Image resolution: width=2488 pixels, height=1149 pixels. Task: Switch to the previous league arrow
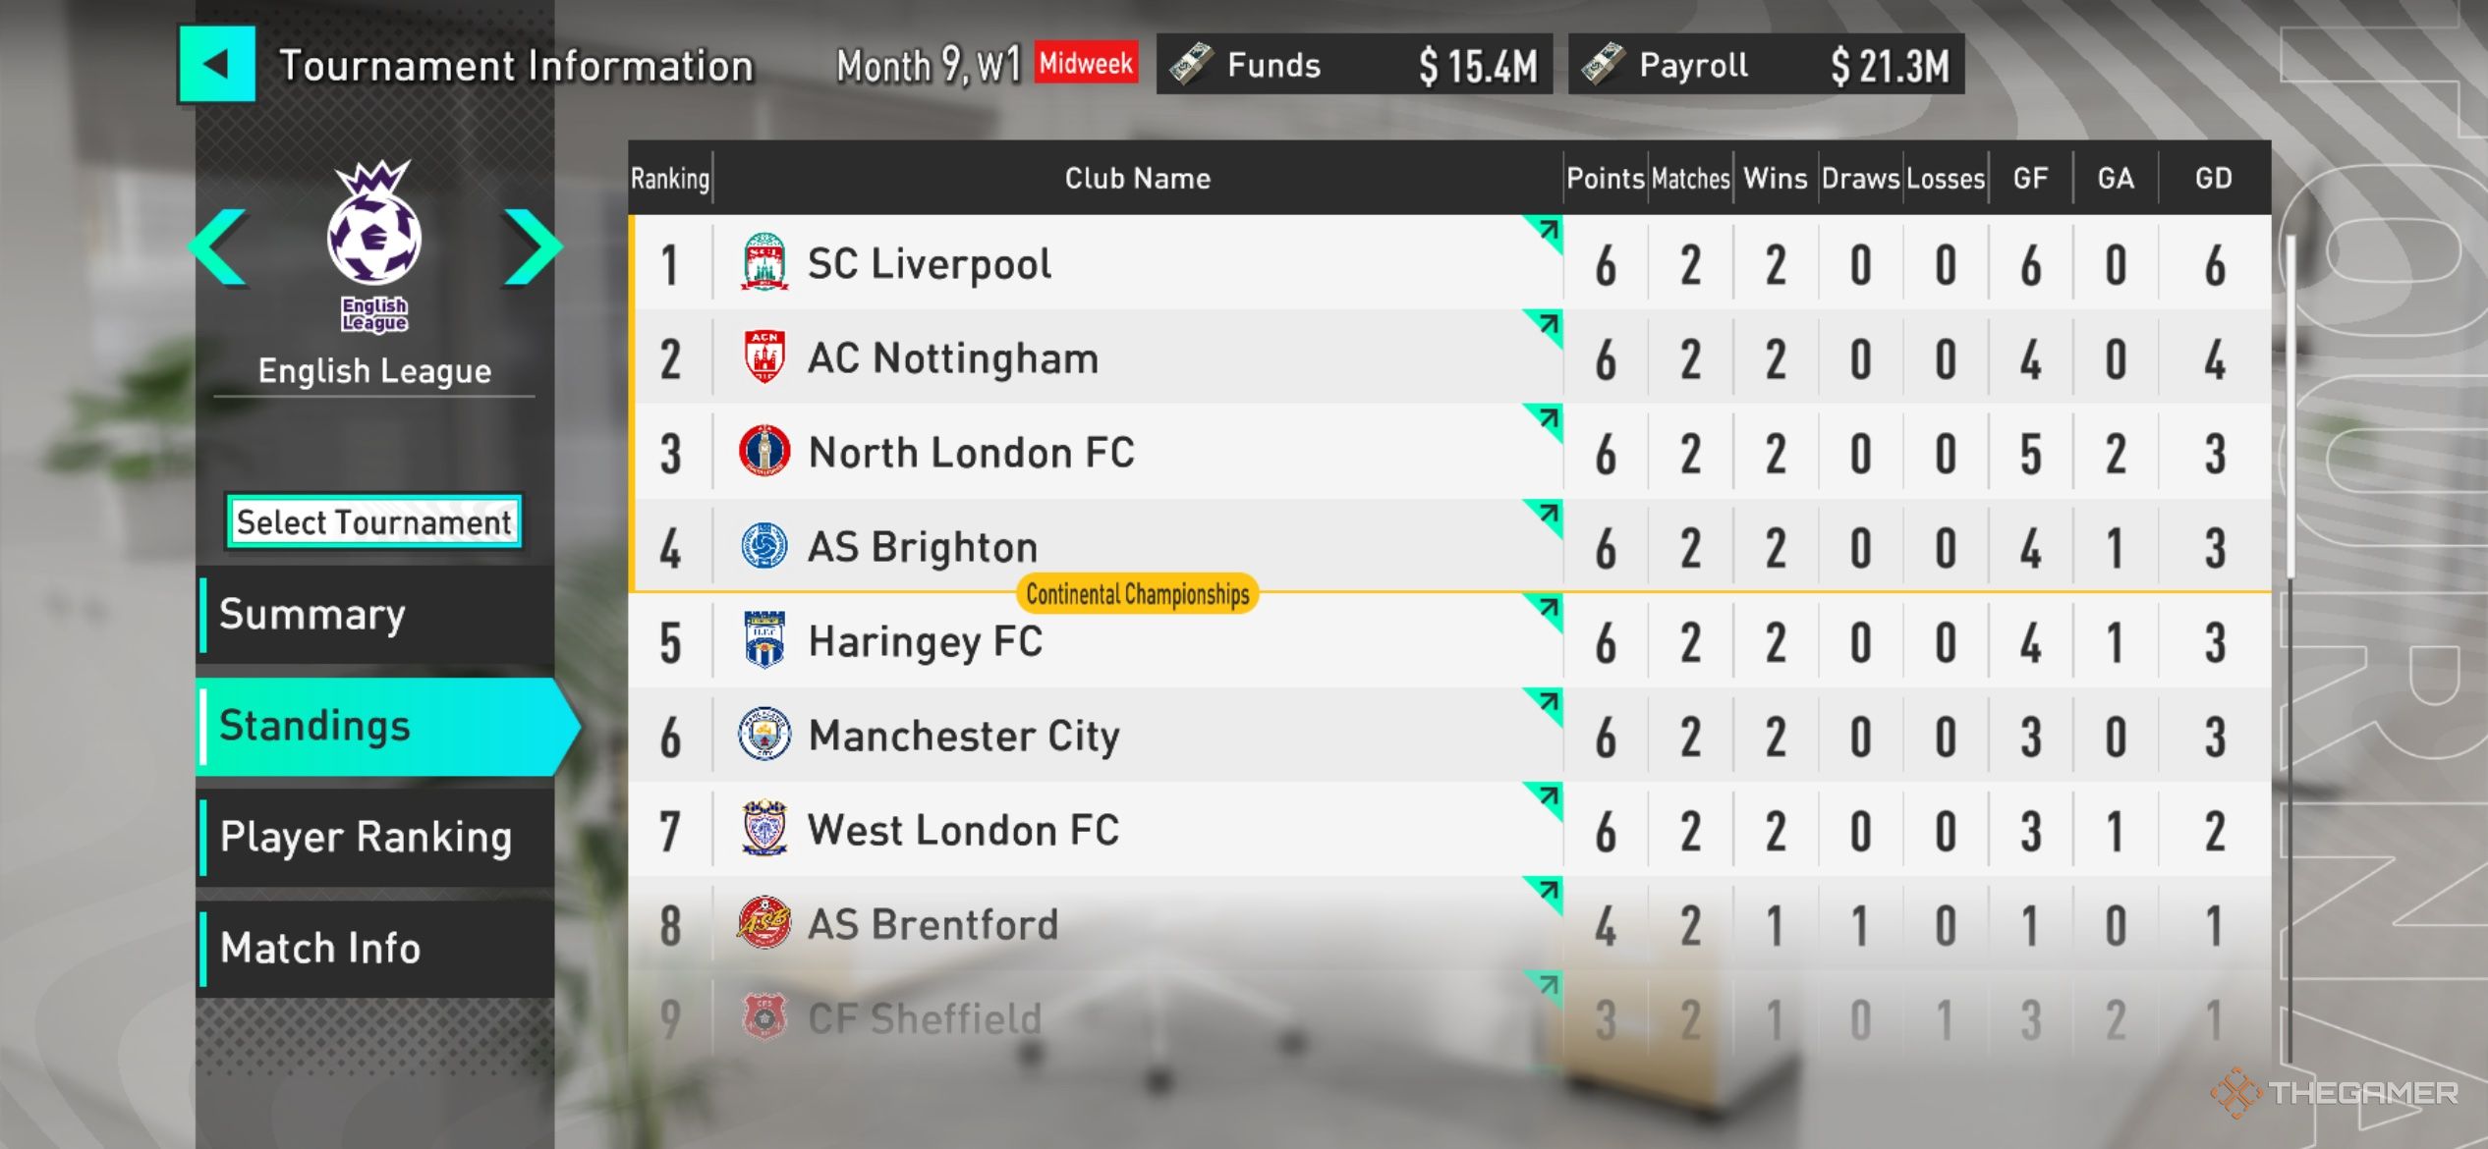click(x=218, y=246)
